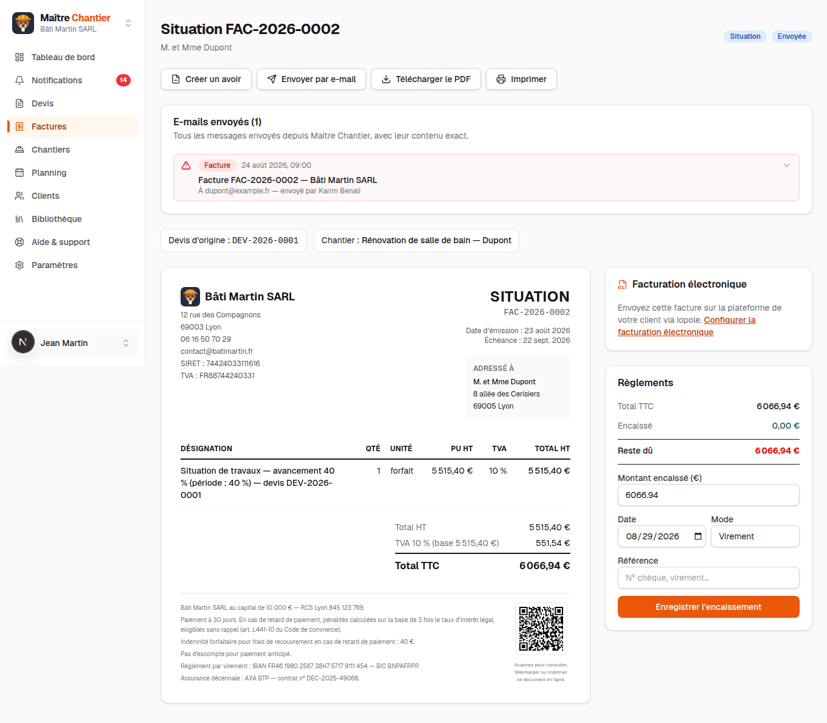Viewport: 827px width, 723px height.
Task: Click the 14 notifications badge
Action: [x=123, y=80]
